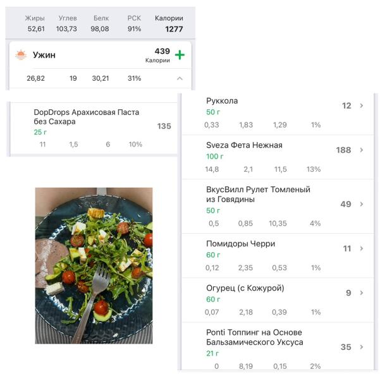The width and height of the screenshot is (380, 379).
Task: Open Помидоры Черри chevron arrow
Action: [361, 248]
